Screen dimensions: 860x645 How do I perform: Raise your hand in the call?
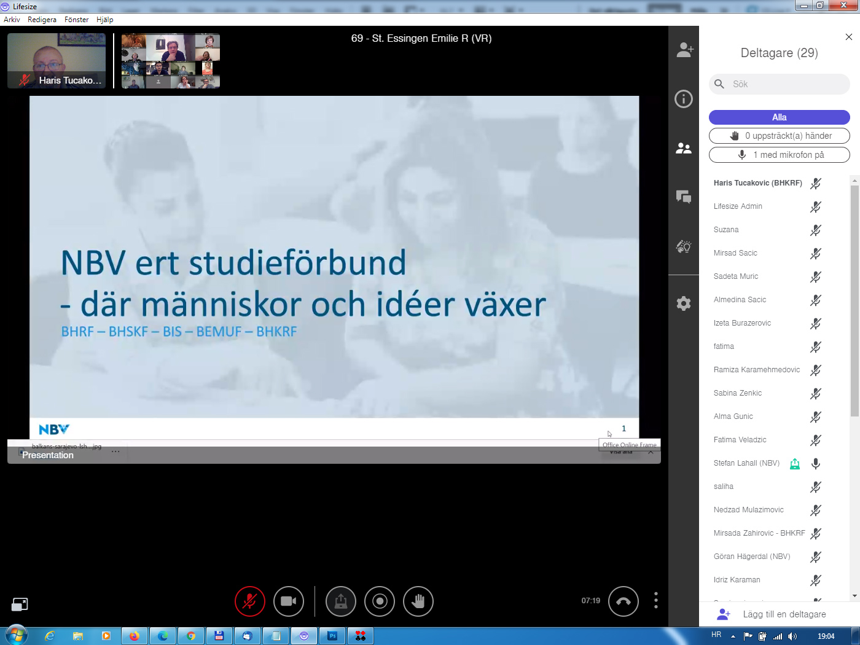[x=418, y=601]
